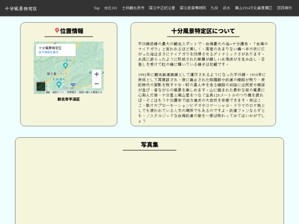
Task: Click the 写真集 heading
Action: [x=149, y=144]
